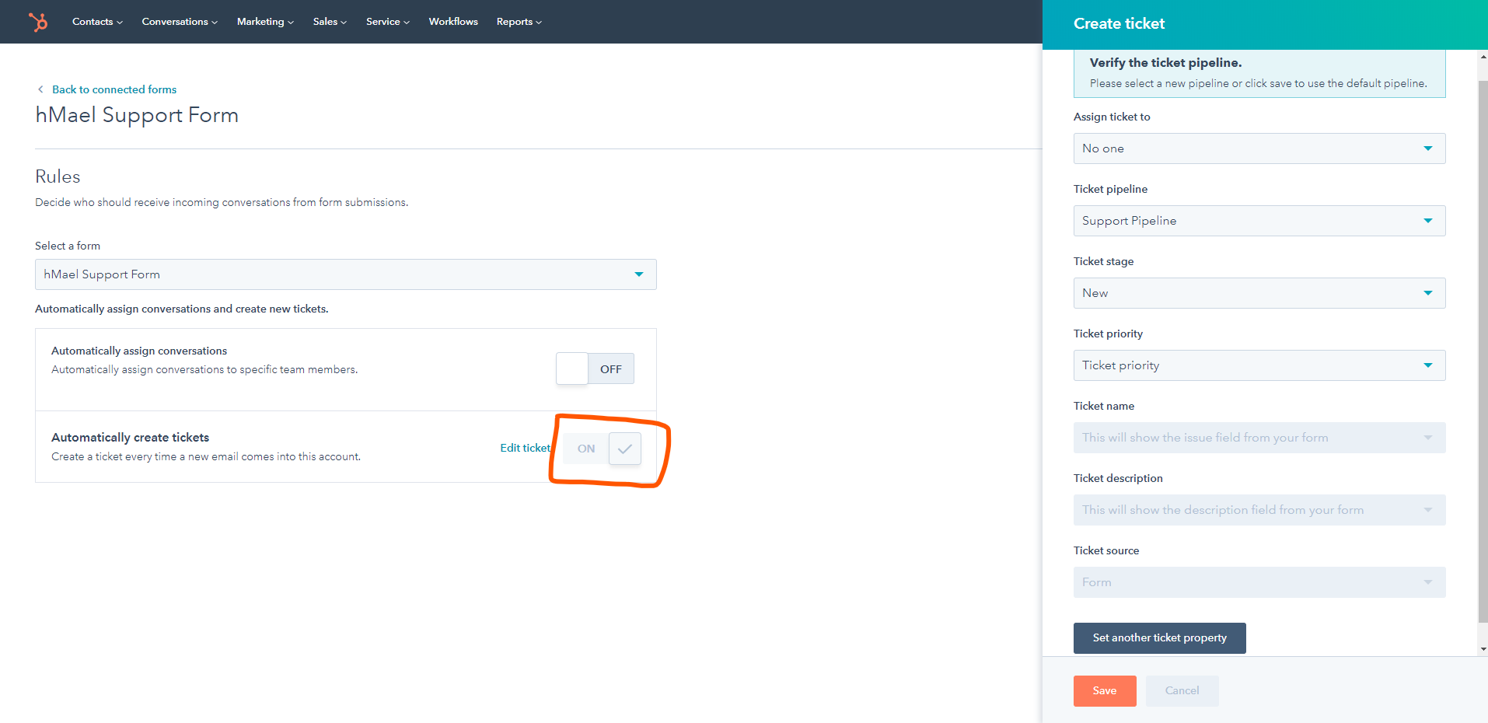
Task: Click Set another ticket property
Action: (1159, 637)
